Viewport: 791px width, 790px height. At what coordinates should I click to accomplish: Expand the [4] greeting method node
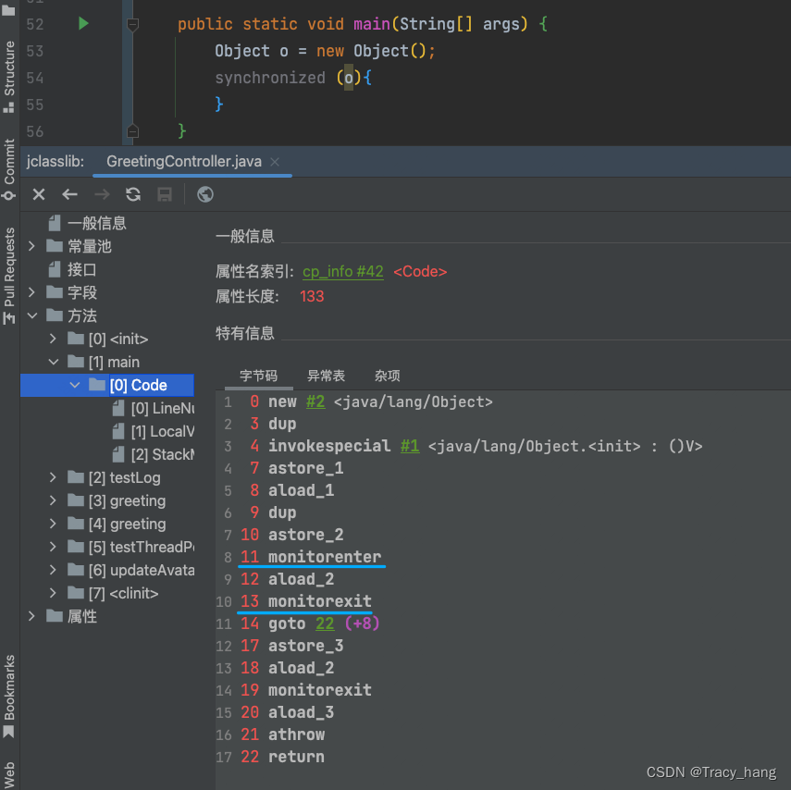click(x=53, y=524)
